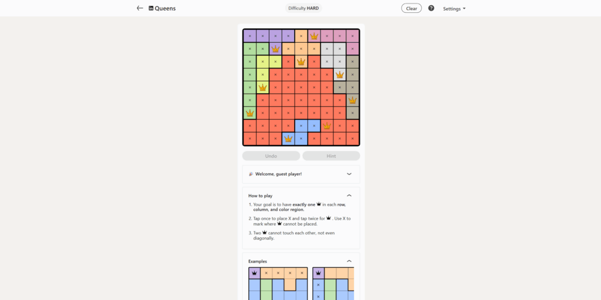The image size is (601, 300).
Task: Select the crown in the yellow region
Action: (262, 87)
